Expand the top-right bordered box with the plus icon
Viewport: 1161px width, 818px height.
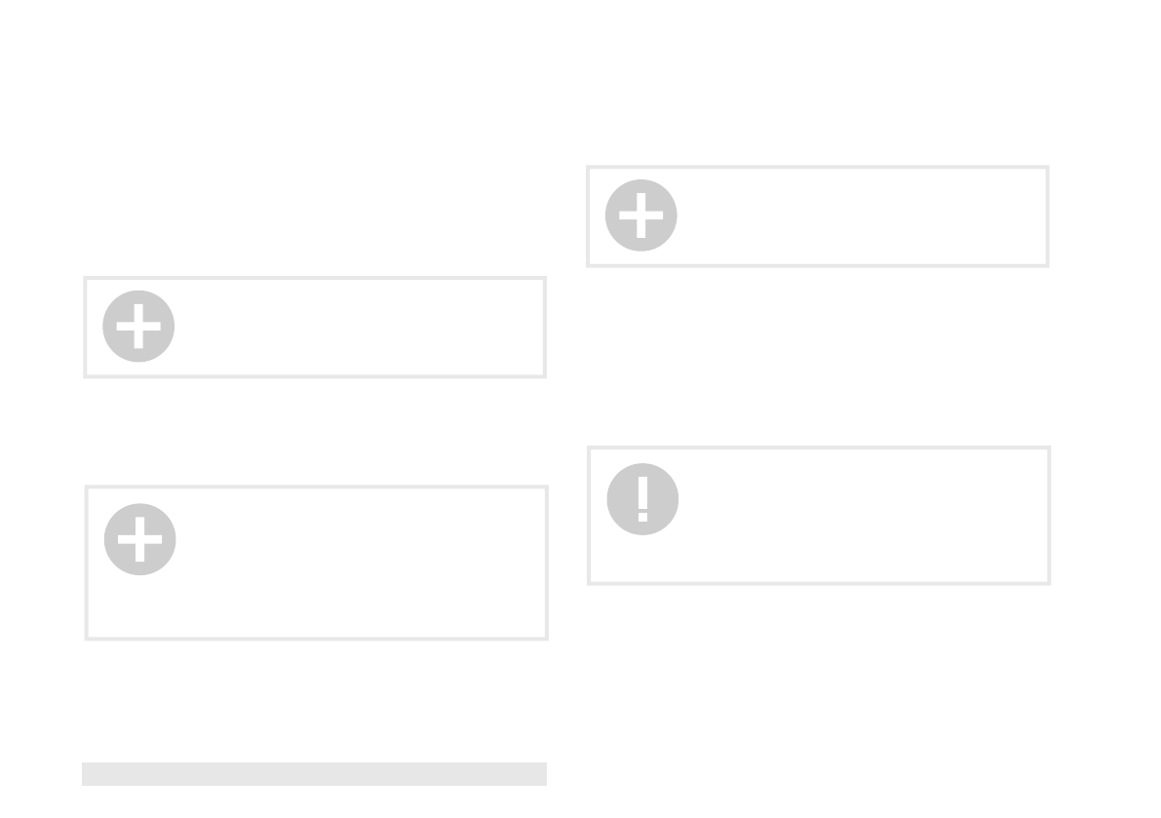click(818, 216)
